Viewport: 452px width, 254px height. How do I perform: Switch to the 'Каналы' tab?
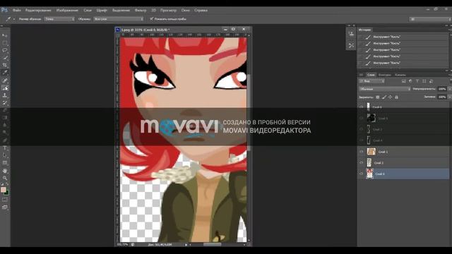[x=400, y=75]
